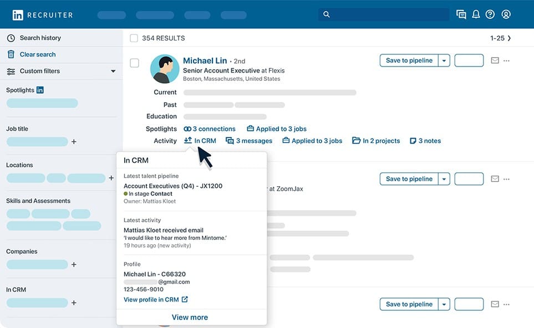This screenshot has width=534, height=328.
Task: Open Save to pipeline dropdown arrow for Michael Lin
Action: coord(444,60)
